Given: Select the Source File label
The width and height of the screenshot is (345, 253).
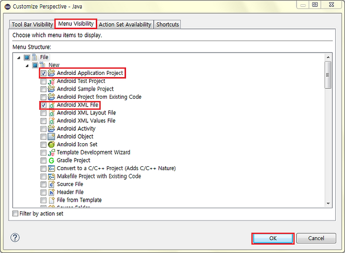Looking at the screenshot, I should point(70,184).
